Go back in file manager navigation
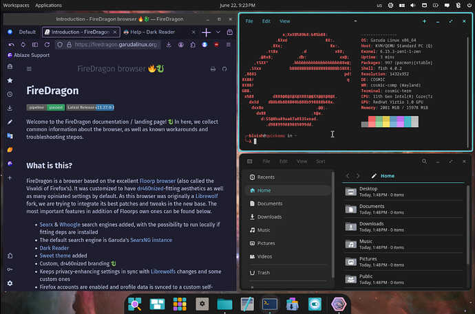The width and height of the screenshot is (475, 314). [348, 176]
